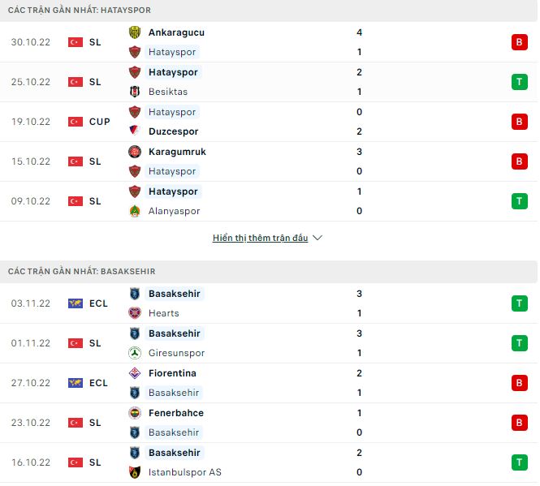This screenshot has height=486, width=540.
Task: Click the chevron next to 'Hiển thị thêm trận đấu'
Action: [x=318, y=239]
